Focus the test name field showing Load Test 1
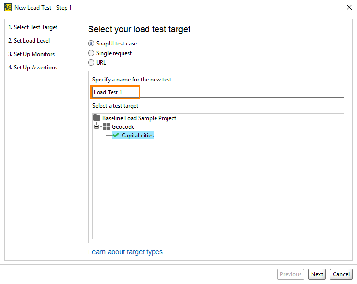This screenshot has height=284, width=357. pos(218,92)
